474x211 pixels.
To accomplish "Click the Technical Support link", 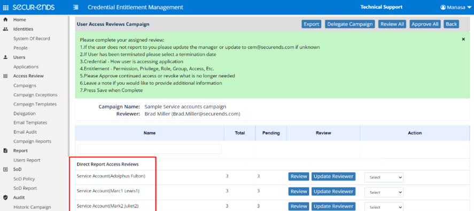I will pyautogui.click(x=382, y=7).
